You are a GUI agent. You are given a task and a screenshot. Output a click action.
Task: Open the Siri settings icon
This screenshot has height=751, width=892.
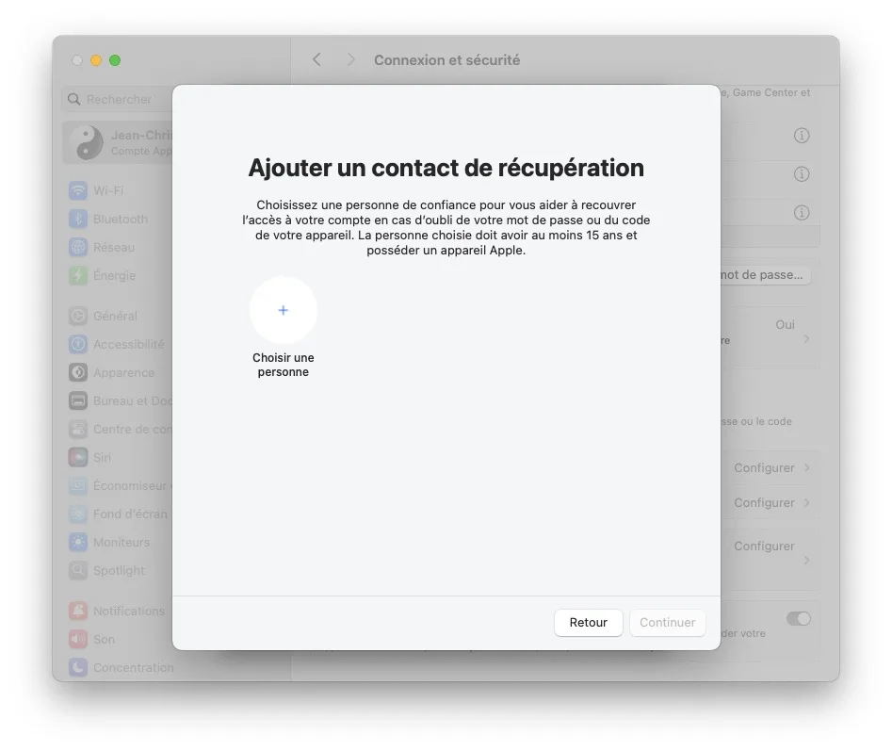pyautogui.click(x=77, y=457)
